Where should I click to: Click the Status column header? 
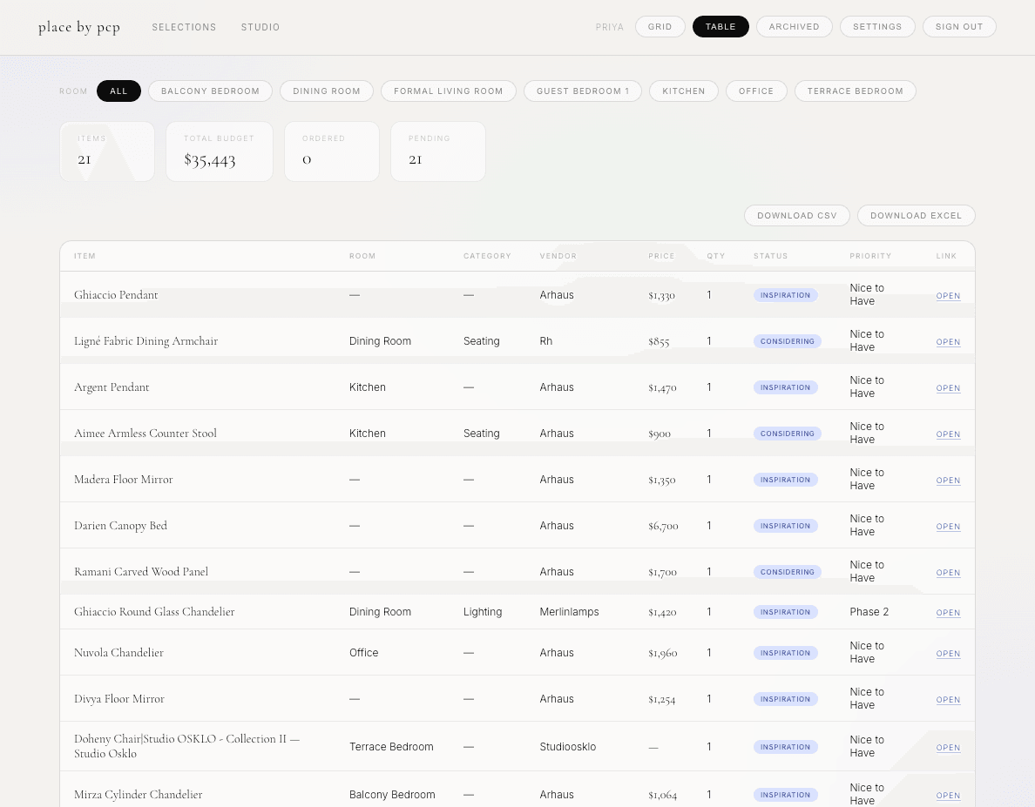(x=771, y=256)
